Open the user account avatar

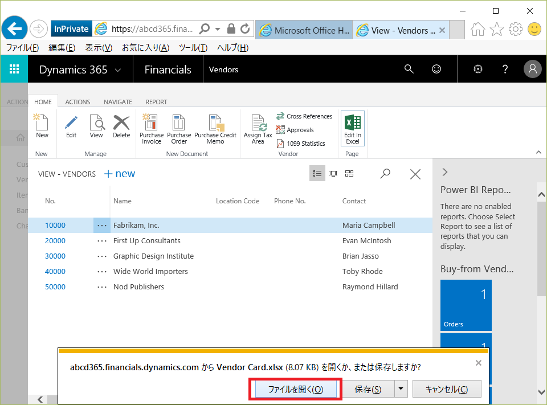pos(532,69)
